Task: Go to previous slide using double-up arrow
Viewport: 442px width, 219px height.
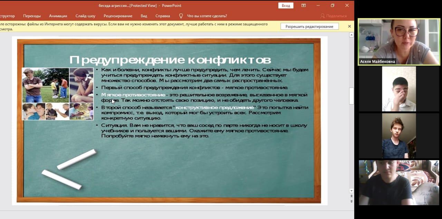Action: coord(352,196)
